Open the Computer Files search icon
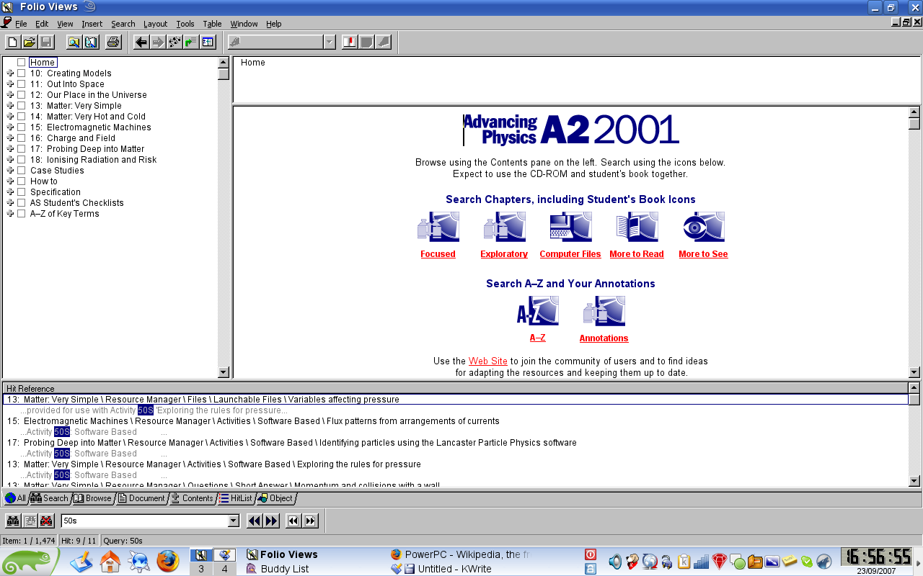This screenshot has height=576, width=923. coord(570,228)
